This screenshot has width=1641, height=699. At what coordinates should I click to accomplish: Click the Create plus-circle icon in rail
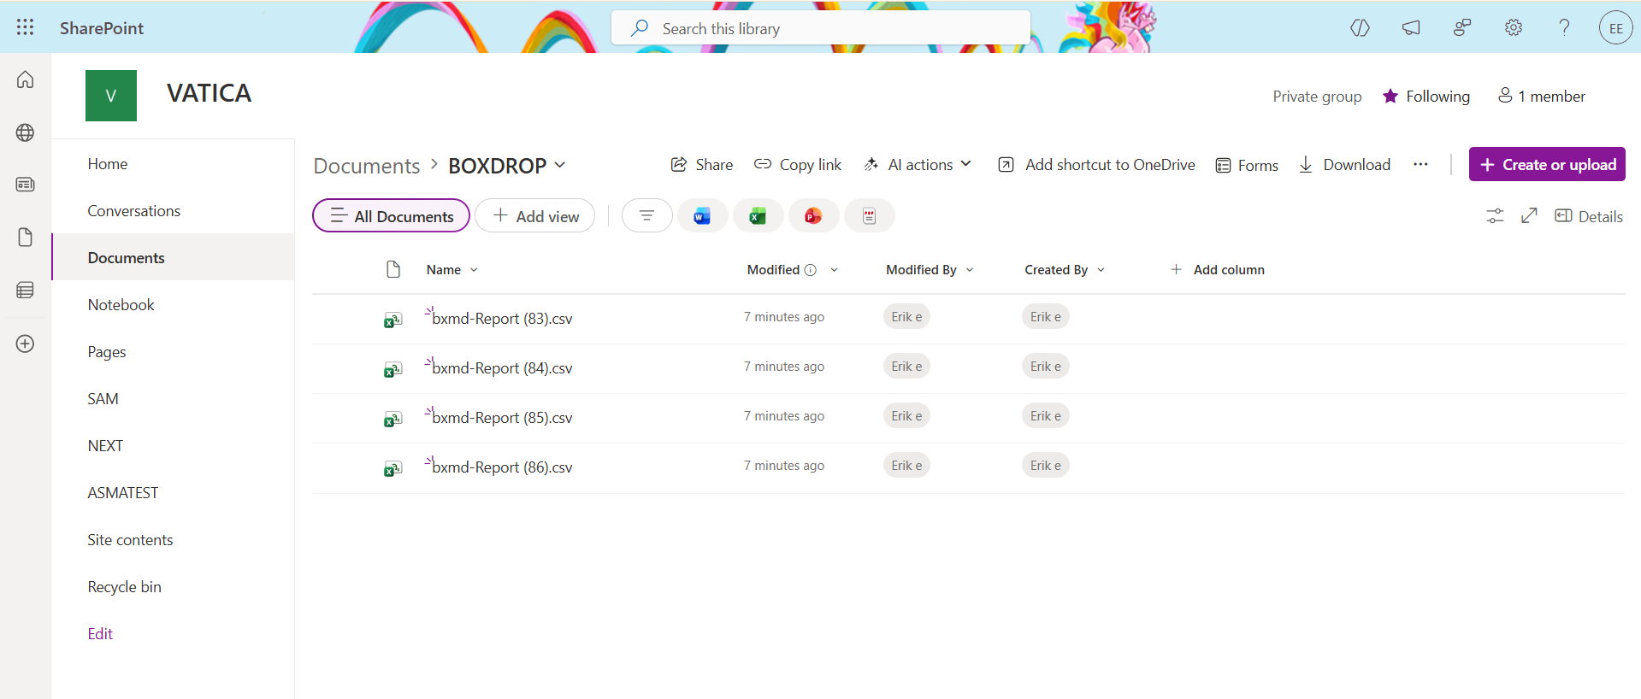coord(26,344)
